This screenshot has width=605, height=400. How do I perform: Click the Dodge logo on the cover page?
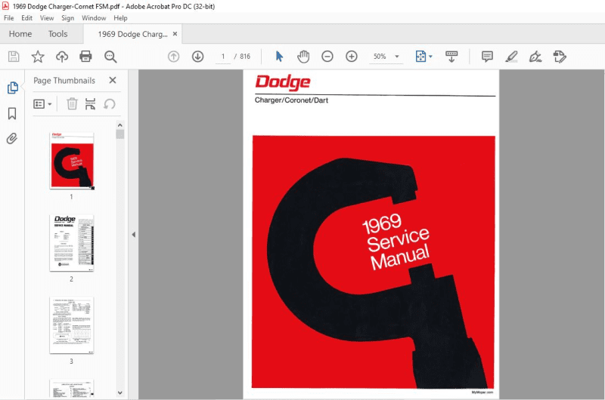tap(282, 82)
